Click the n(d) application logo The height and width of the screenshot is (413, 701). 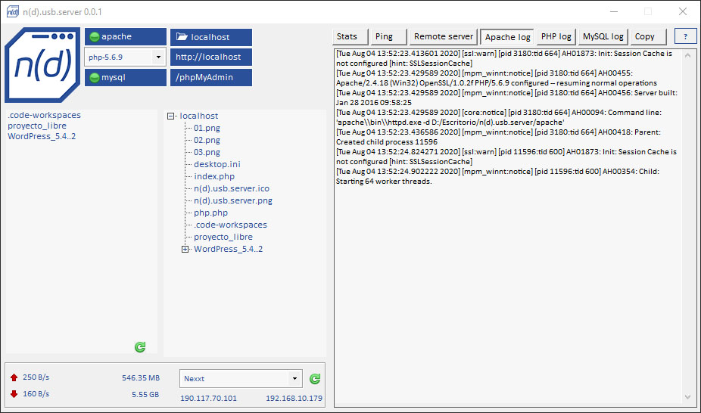42,65
